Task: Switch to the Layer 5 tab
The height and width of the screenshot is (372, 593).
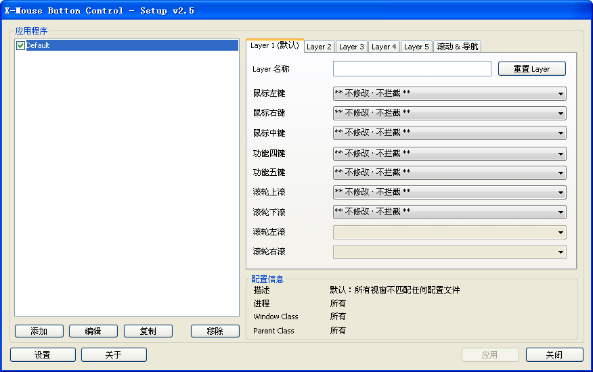Action: tap(416, 47)
